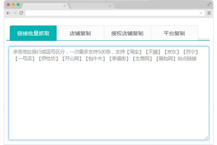This screenshot has width=217, height=145.
Task: Focus the link addresses text area
Action: tap(109, 93)
